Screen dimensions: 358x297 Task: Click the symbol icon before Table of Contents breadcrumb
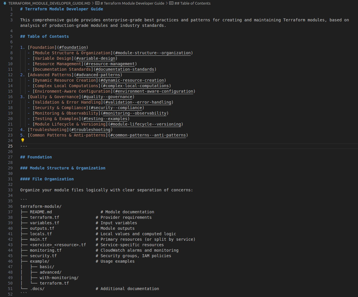171,3
